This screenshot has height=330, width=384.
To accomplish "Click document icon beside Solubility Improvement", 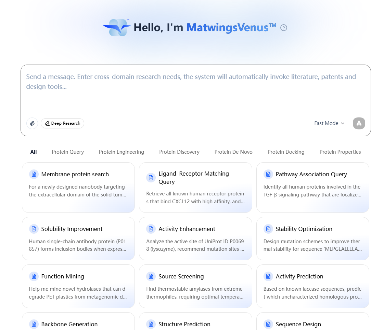I will [x=34, y=229].
